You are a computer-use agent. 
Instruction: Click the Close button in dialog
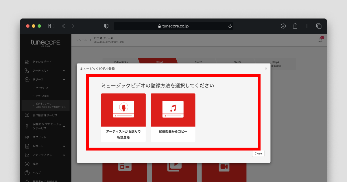(258, 153)
